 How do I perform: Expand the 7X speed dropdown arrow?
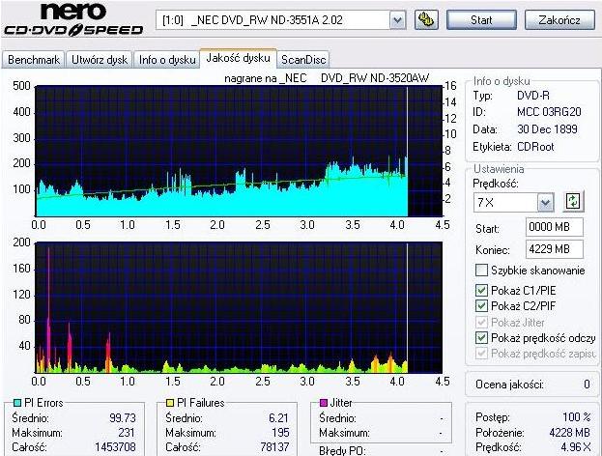coord(545,202)
